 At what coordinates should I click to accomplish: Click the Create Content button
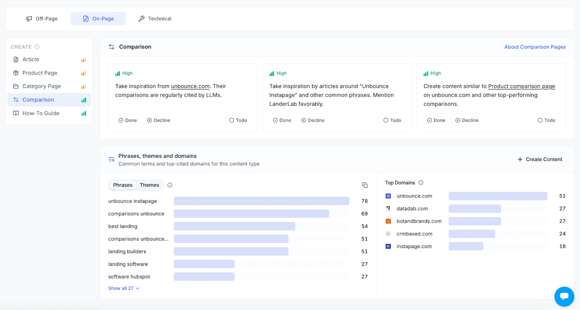(540, 160)
